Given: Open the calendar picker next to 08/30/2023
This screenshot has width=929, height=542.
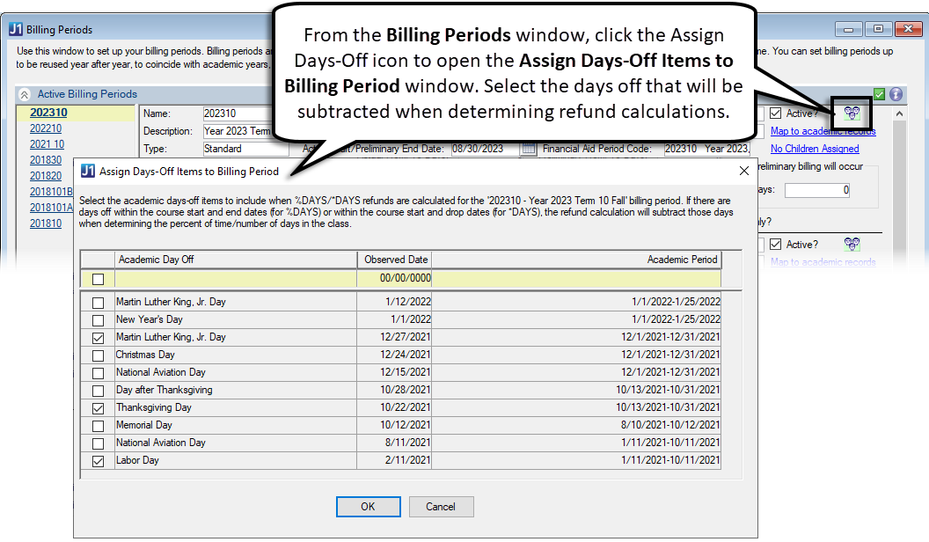Looking at the screenshot, I should pyautogui.click(x=527, y=149).
